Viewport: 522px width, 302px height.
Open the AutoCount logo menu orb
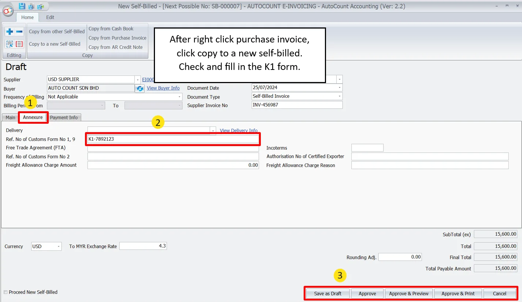pos(8,11)
